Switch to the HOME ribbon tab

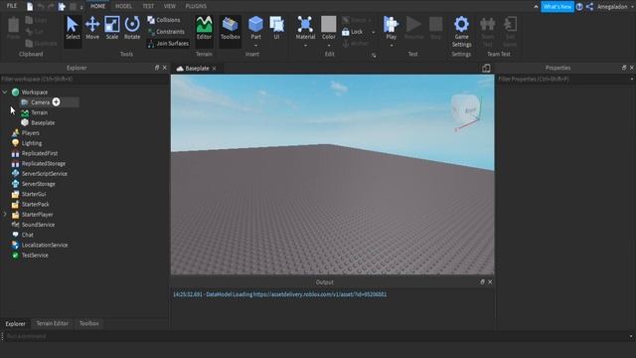point(97,6)
